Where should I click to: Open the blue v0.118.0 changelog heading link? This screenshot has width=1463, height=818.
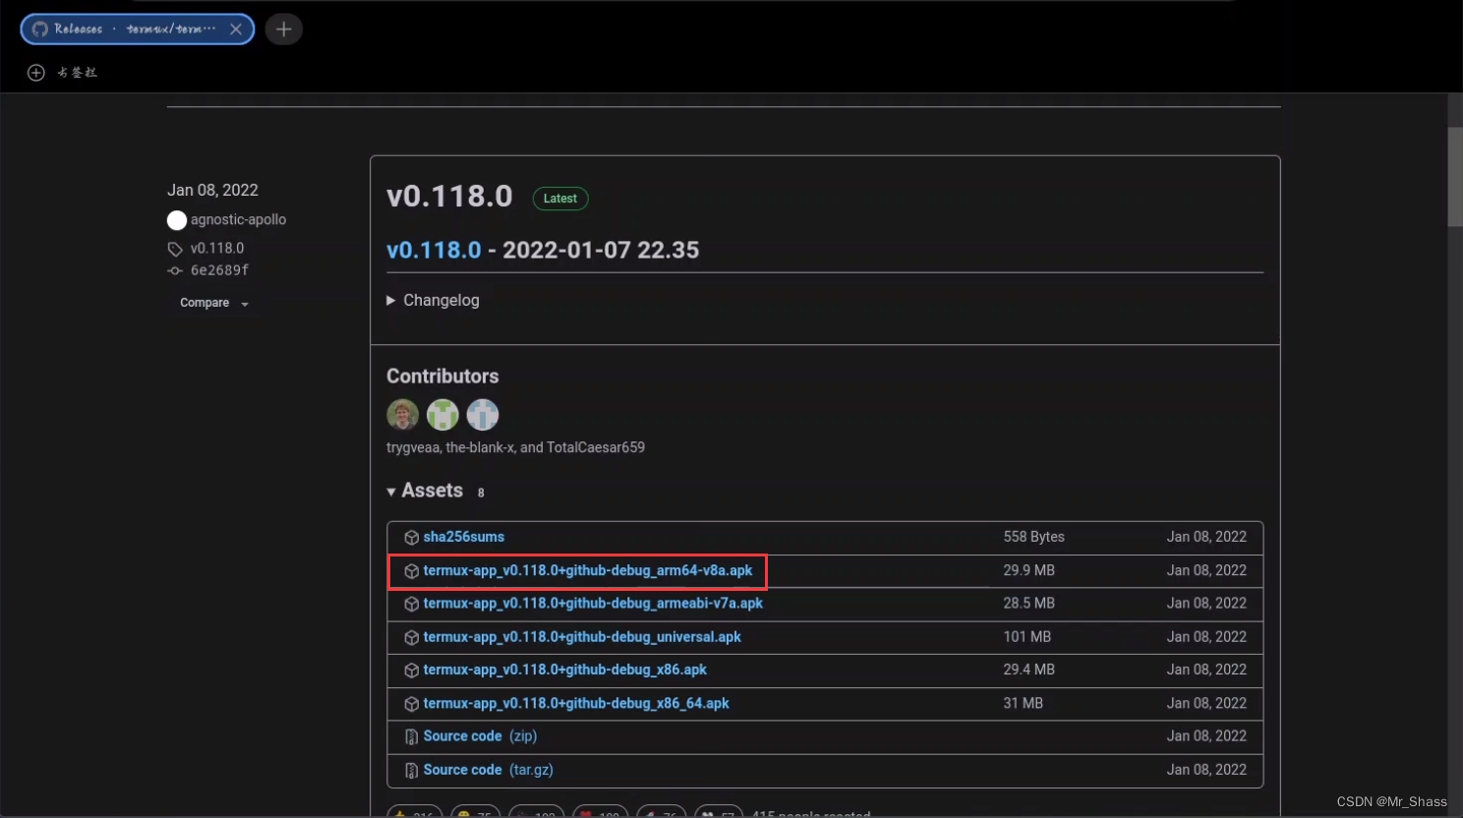tap(434, 250)
